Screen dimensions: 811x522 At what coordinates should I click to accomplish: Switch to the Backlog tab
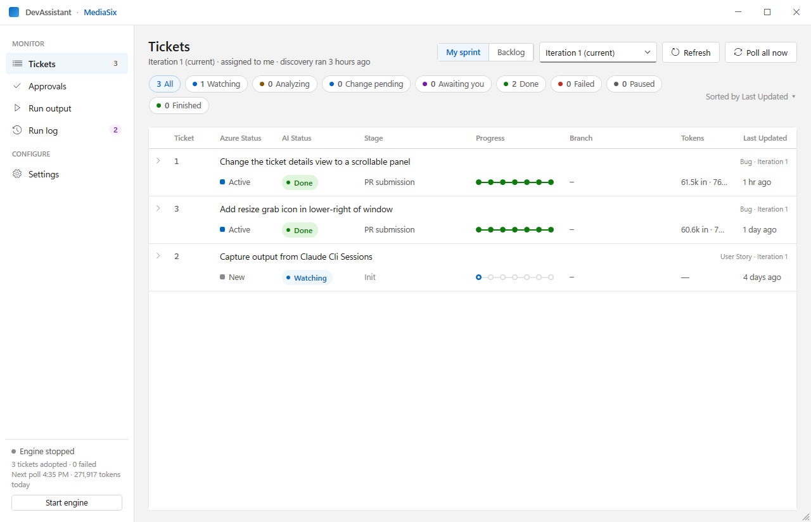pyautogui.click(x=511, y=53)
